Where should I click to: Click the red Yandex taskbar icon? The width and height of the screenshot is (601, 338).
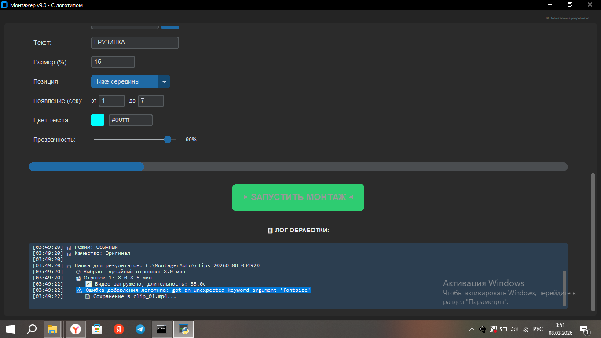click(118, 329)
